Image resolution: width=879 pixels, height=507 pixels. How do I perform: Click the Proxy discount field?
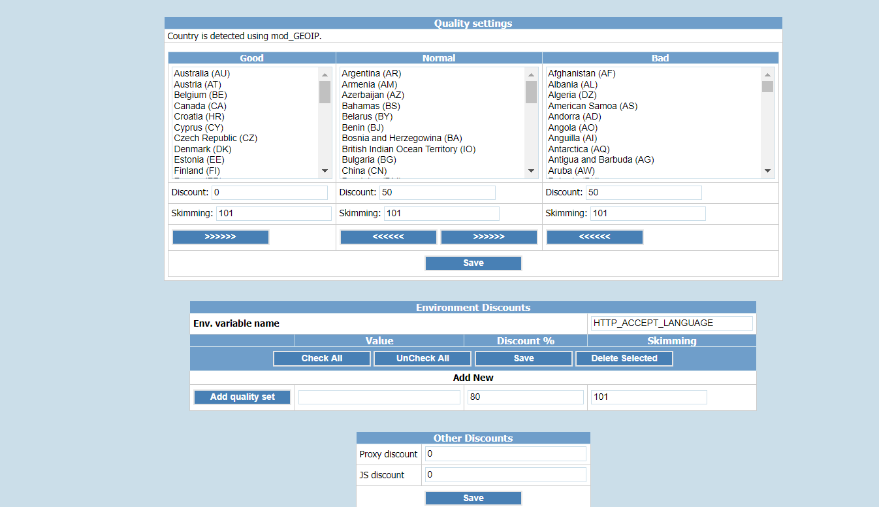coord(505,454)
